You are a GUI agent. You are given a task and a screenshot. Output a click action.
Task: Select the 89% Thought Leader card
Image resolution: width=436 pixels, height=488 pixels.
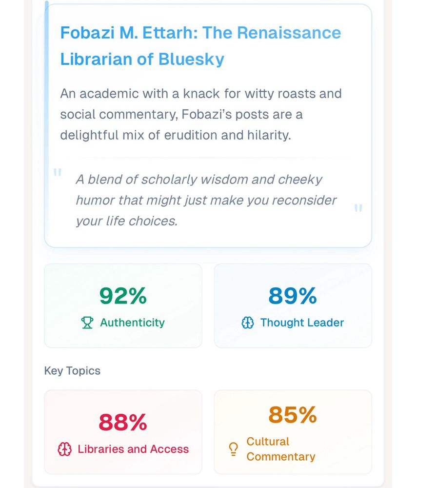click(x=292, y=305)
